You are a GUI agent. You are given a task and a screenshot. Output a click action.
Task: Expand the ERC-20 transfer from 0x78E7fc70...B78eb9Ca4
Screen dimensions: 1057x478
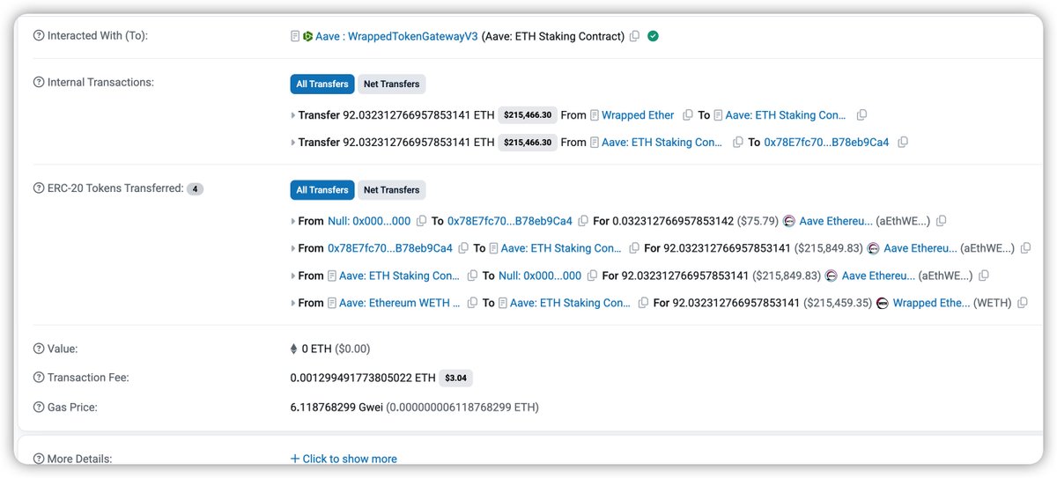[x=293, y=248]
